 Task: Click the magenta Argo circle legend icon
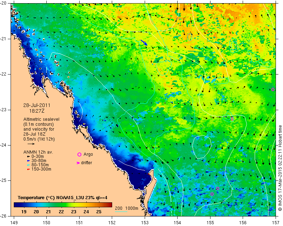[x=79, y=154]
